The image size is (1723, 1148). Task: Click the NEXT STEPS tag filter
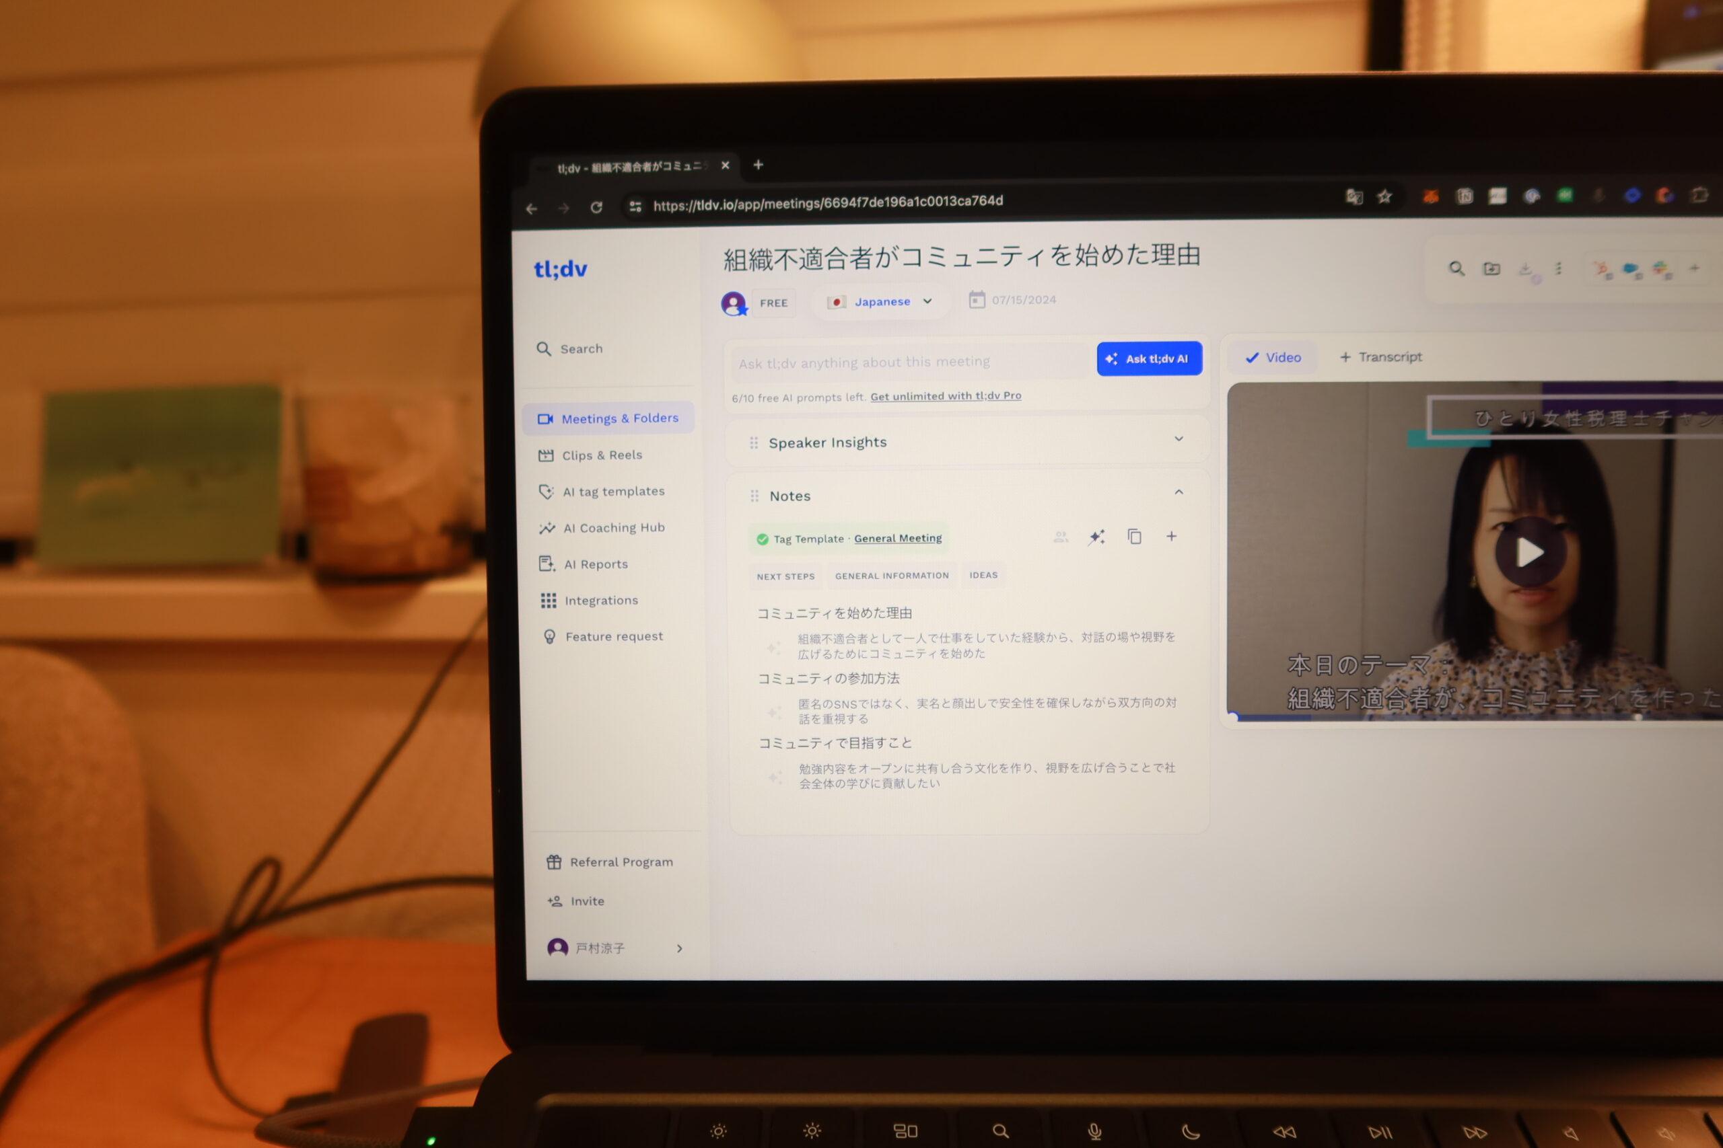point(787,575)
